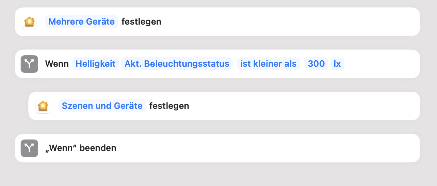The height and width of the screenshot is (186, 437).
Task: Open the Szenen und Geräte picker
Action: click(x=102, y=106)
